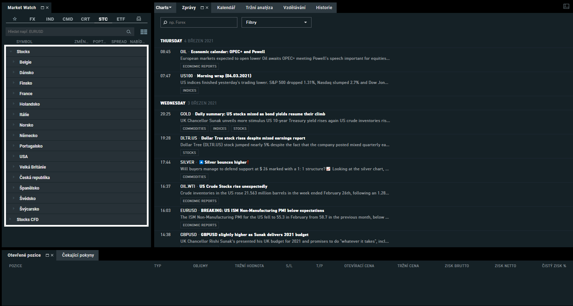
Task: Switch Market Watch to grid view
Action: point(144,32)
